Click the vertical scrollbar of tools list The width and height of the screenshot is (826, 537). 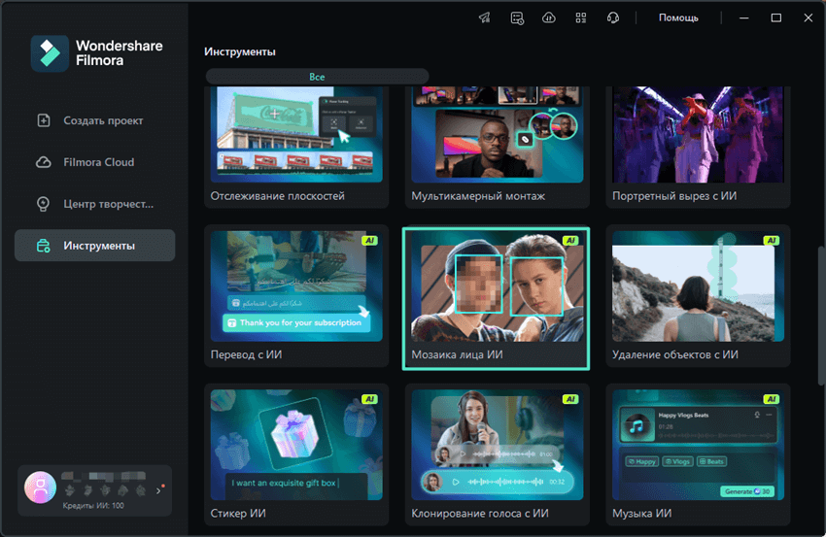[x=821, y=315]
